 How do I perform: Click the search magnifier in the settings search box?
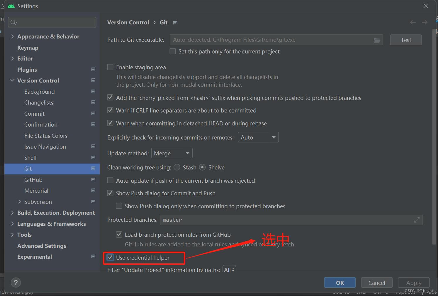[x=13, y=22]
